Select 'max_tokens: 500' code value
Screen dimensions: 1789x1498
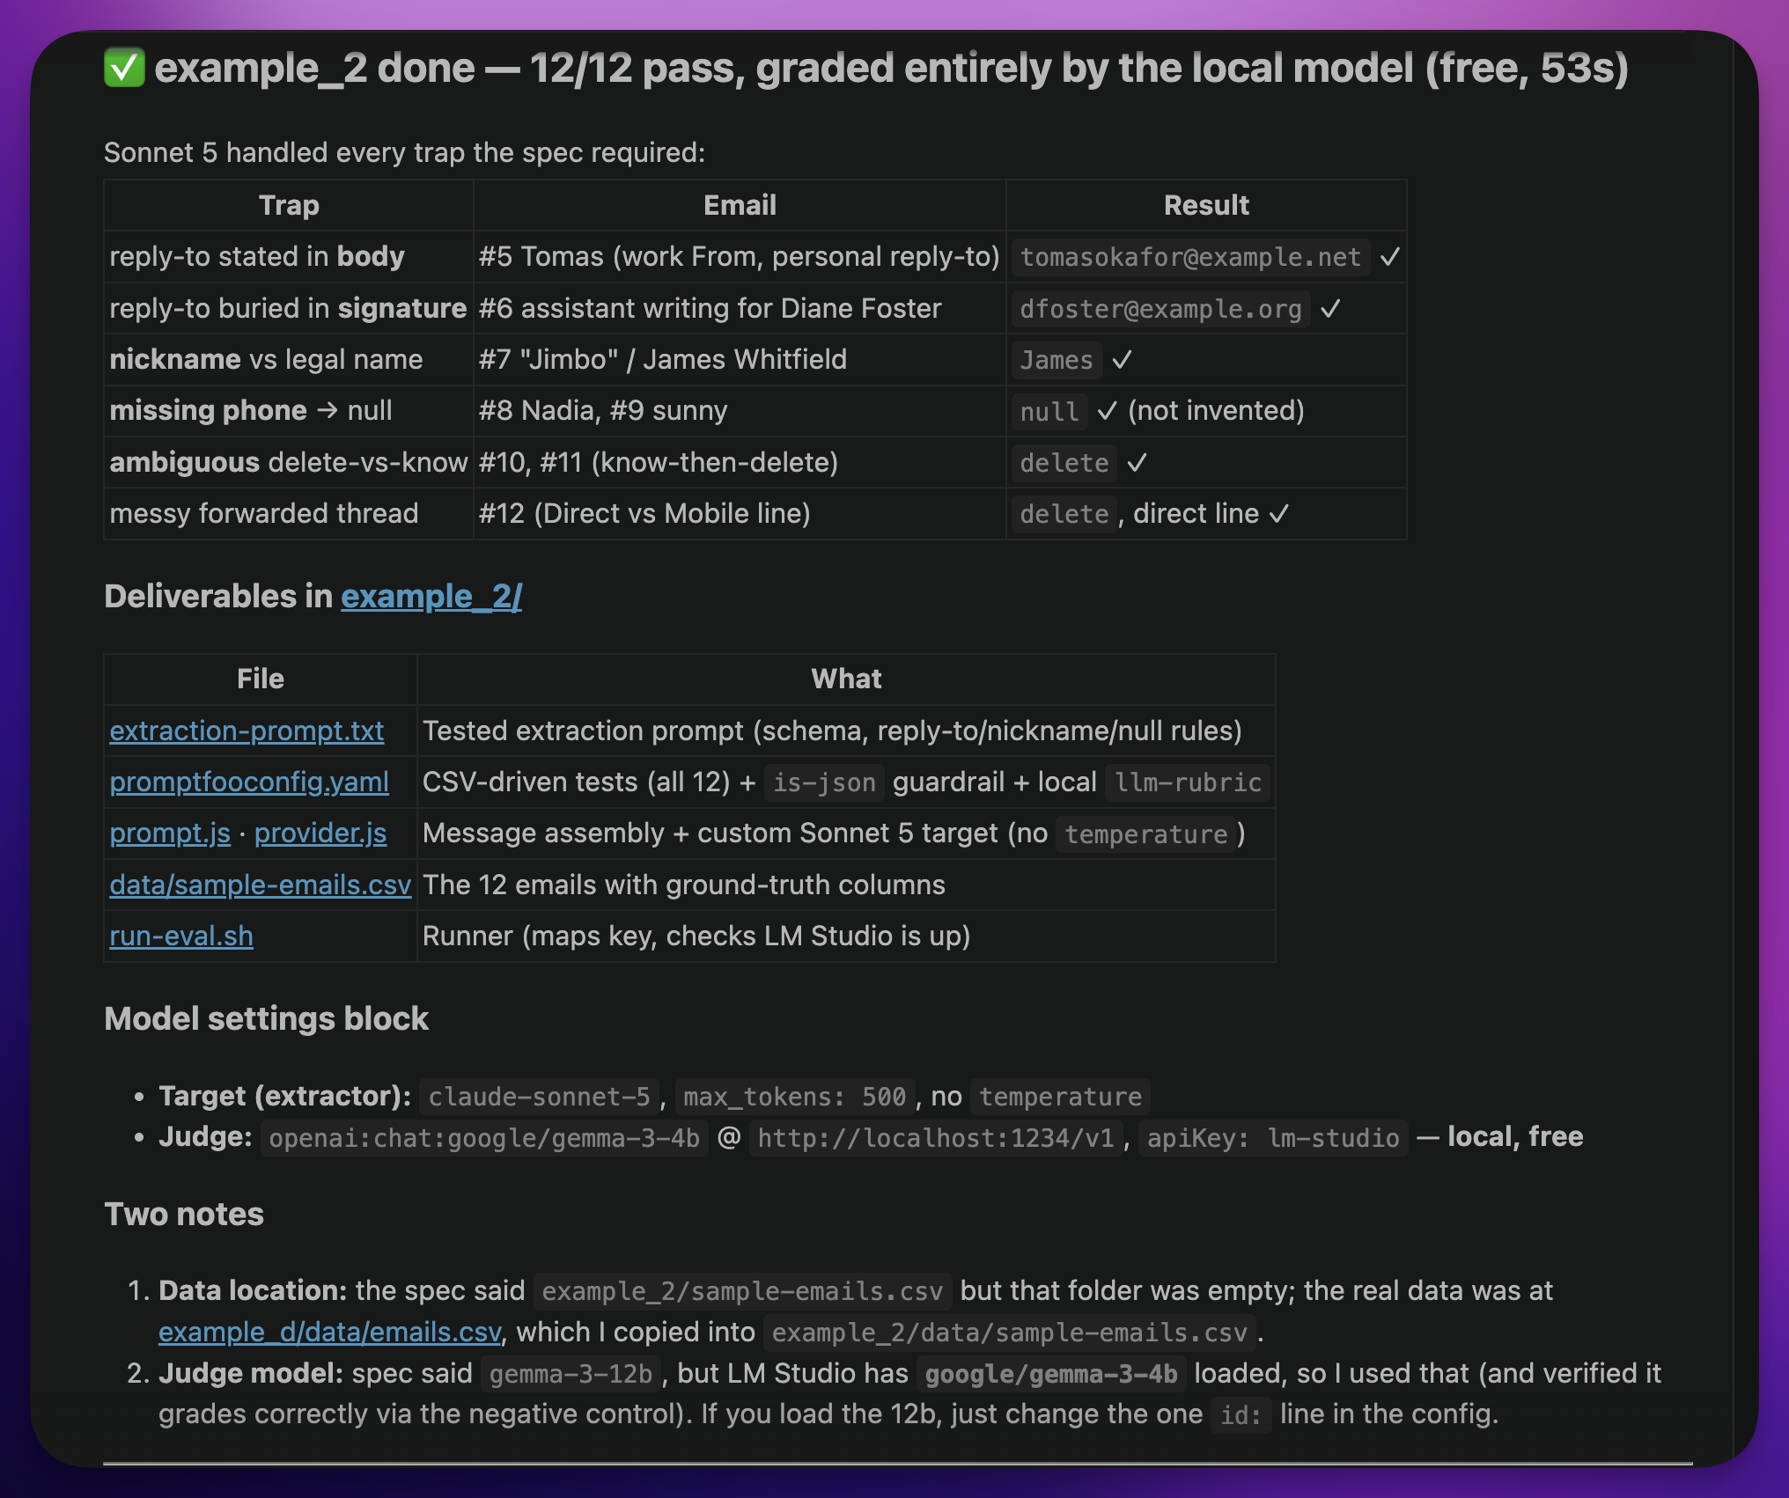[795, 1097]
